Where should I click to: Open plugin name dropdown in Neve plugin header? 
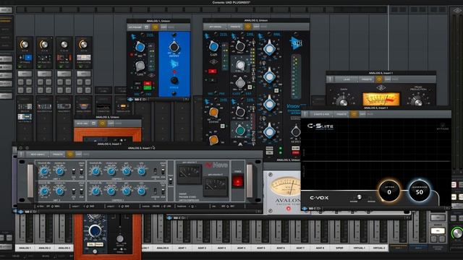38,154
